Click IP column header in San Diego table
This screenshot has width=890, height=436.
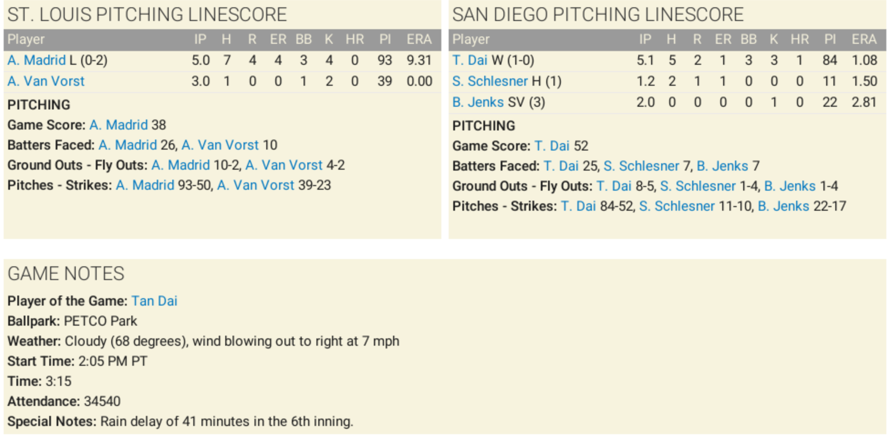tap(645, 40)
